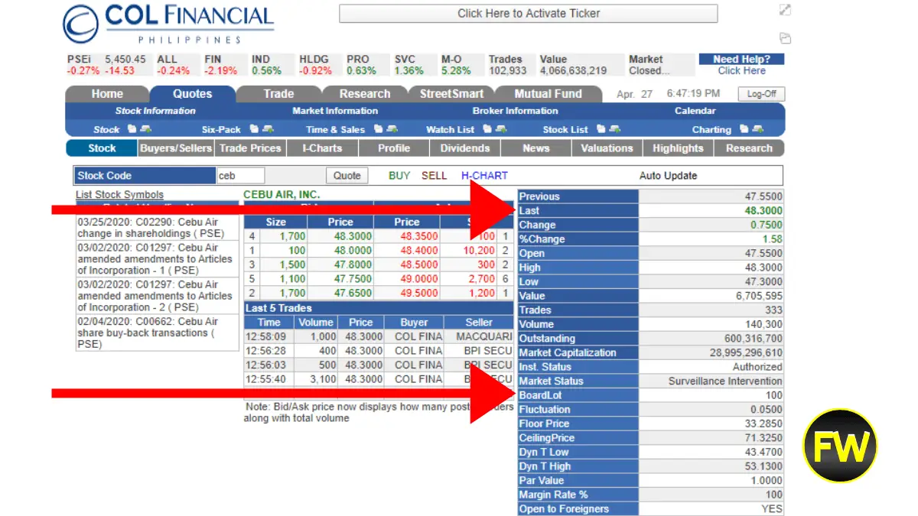
Task: Open the Highlights sub-tab
Action: point(678,148)
